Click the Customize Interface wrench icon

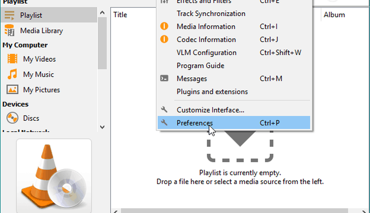(x=164, y=110)
